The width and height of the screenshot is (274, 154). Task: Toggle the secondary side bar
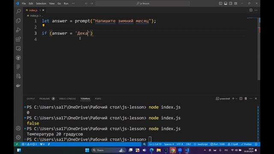pos(231,3)
